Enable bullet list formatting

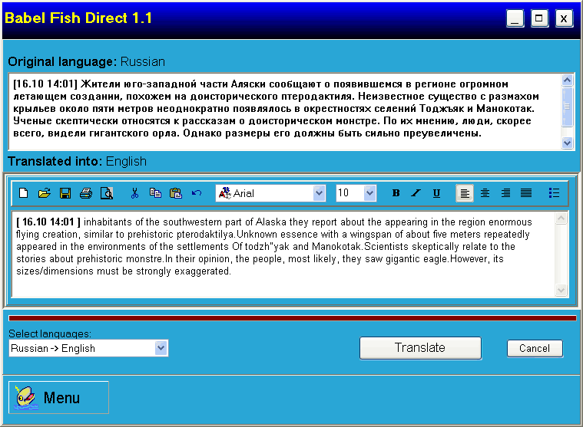[x=554, y=193]
